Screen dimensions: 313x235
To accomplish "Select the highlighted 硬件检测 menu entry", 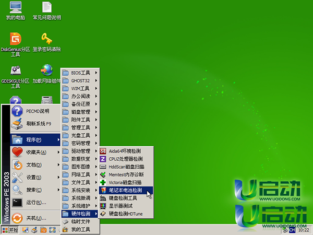I will point(80,214).
